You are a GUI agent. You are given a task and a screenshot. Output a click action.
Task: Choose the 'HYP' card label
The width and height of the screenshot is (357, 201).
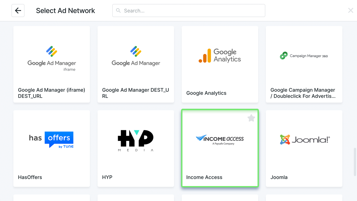pos(107,177)
